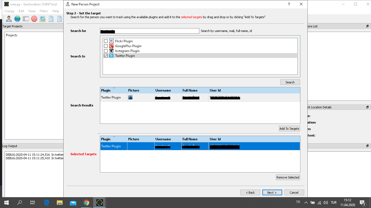Enable the GooglePlus Plugin checkbox
Screen dimensions: 371x208
tap(106, 46)
